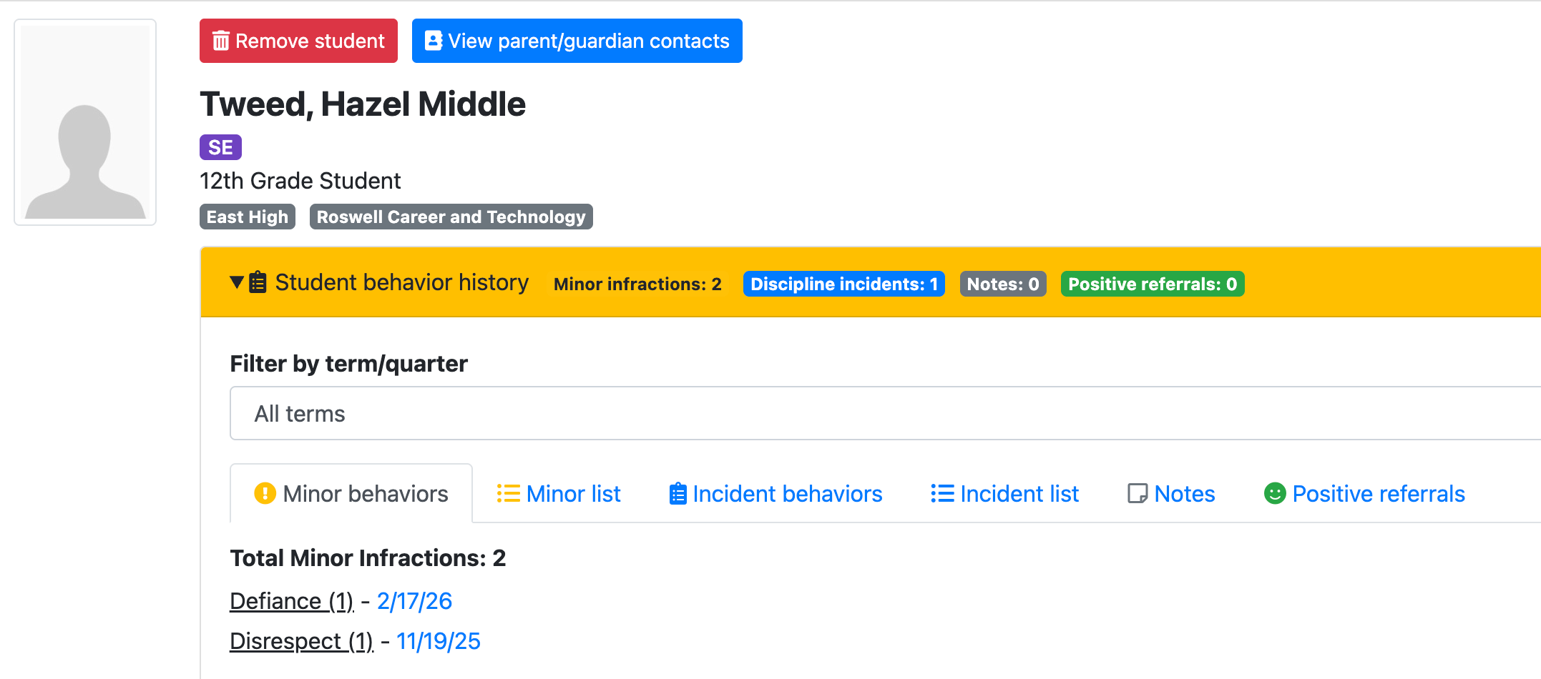Click the student profile photo placeholder
This screenshot has height=679, width=1541.
click(85, 122)
